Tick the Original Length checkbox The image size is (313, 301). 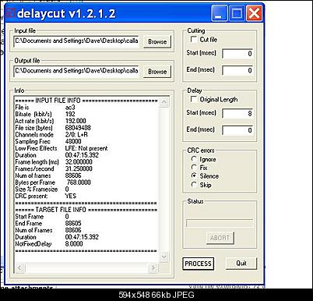coord(194,99)
